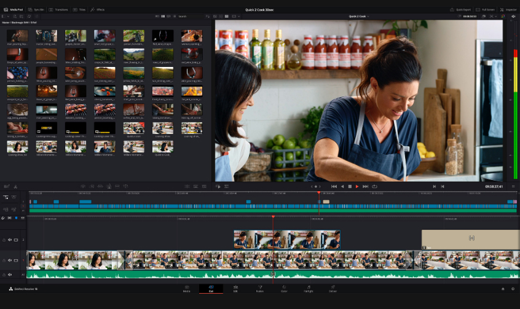
Task: Lock audio track A1
Action: tap(4, 275)
